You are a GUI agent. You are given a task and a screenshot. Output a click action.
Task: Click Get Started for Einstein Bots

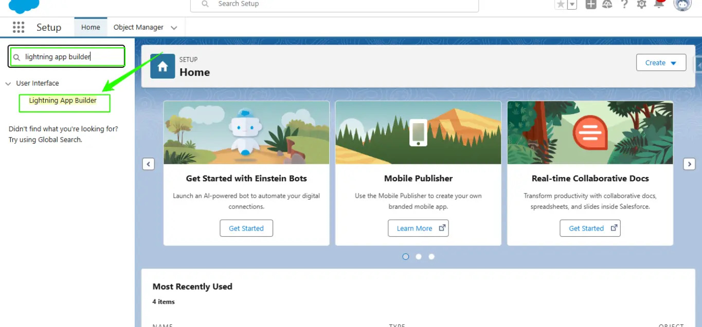point(246,228)
